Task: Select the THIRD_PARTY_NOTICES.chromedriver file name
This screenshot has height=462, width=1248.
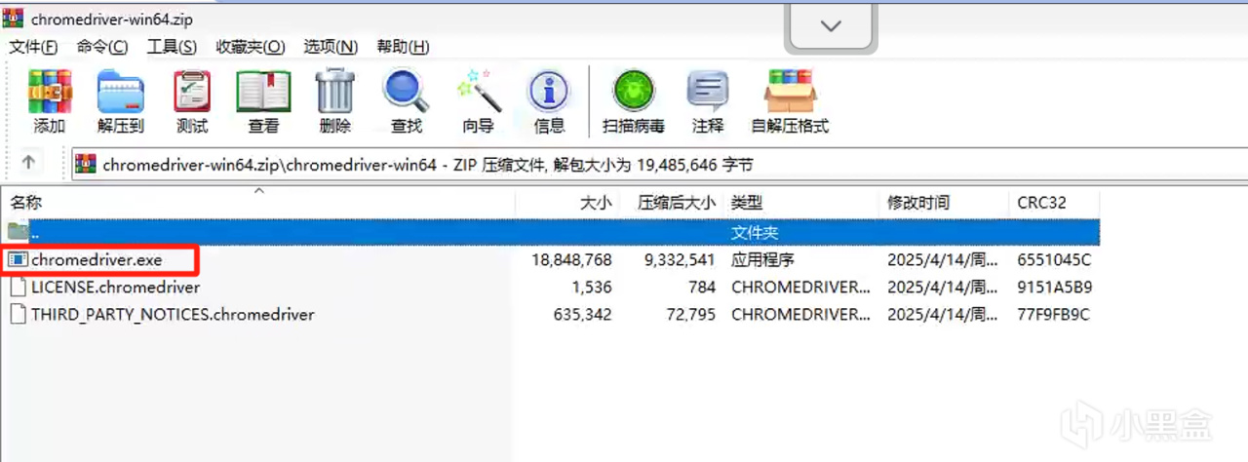Action: 173,315
